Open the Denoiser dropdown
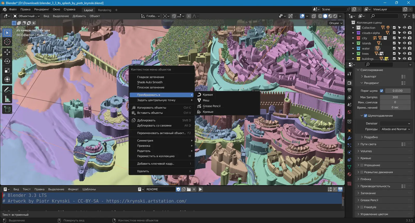This screenshot has width=415, height=223. (395, 123)
